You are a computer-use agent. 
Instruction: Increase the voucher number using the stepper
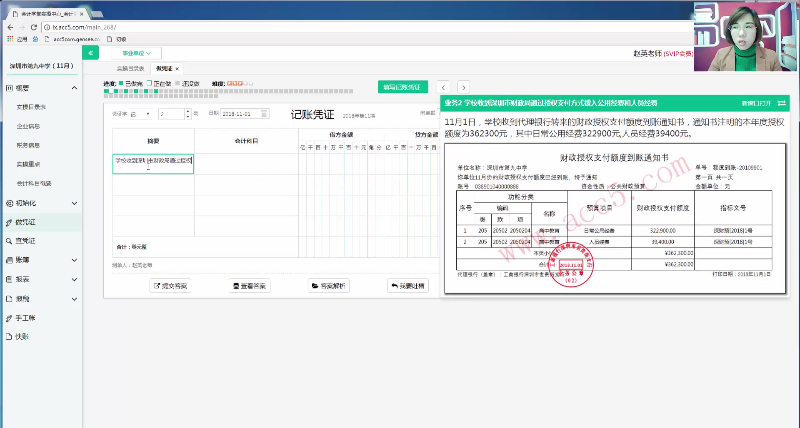click(187, 111)
